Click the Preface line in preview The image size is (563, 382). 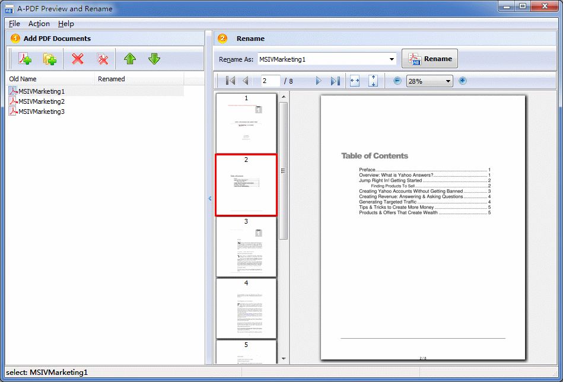click(425, 170)
